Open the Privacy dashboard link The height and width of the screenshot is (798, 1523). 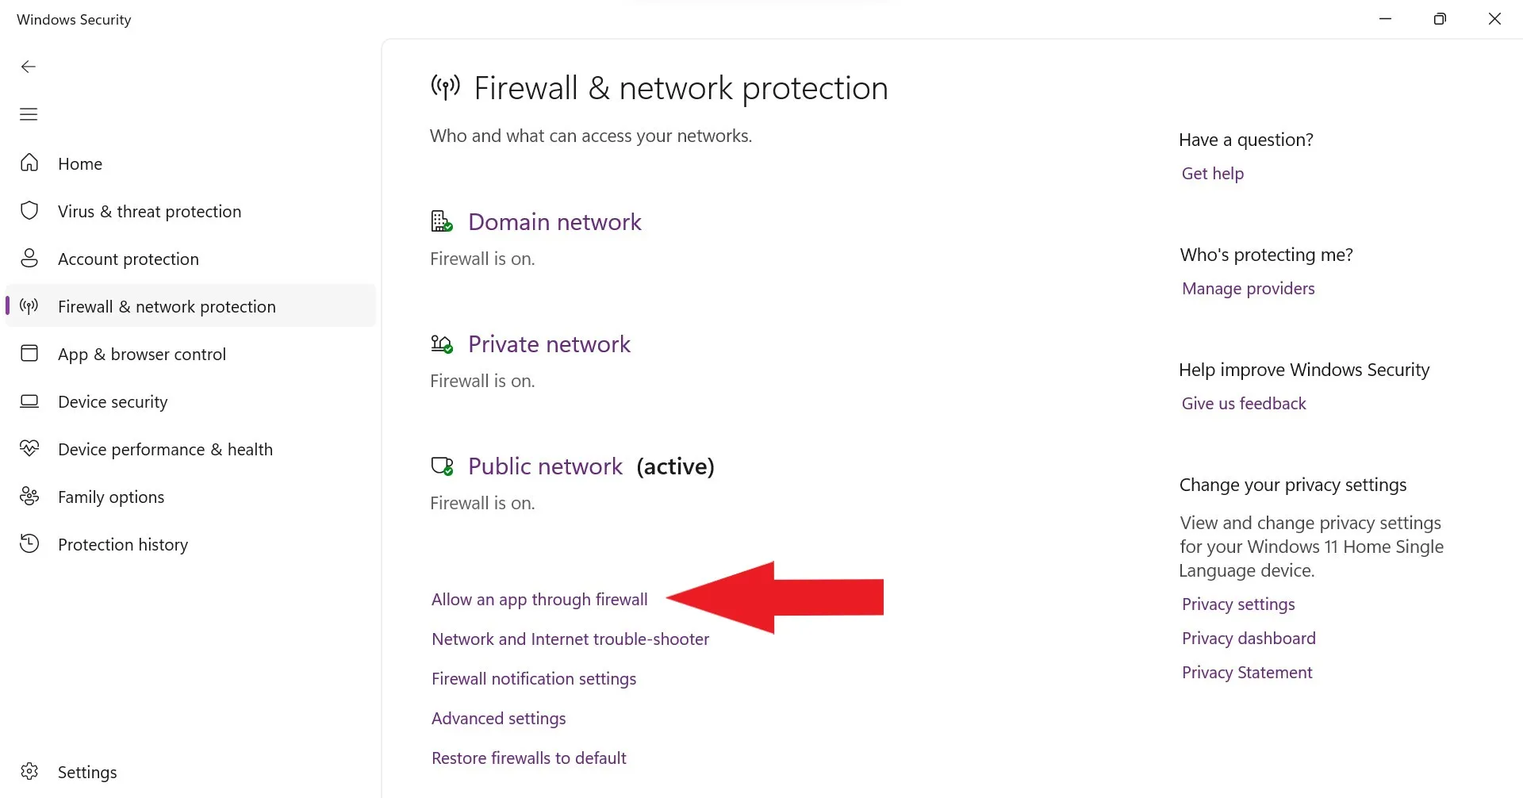(x=1249, y=639)
